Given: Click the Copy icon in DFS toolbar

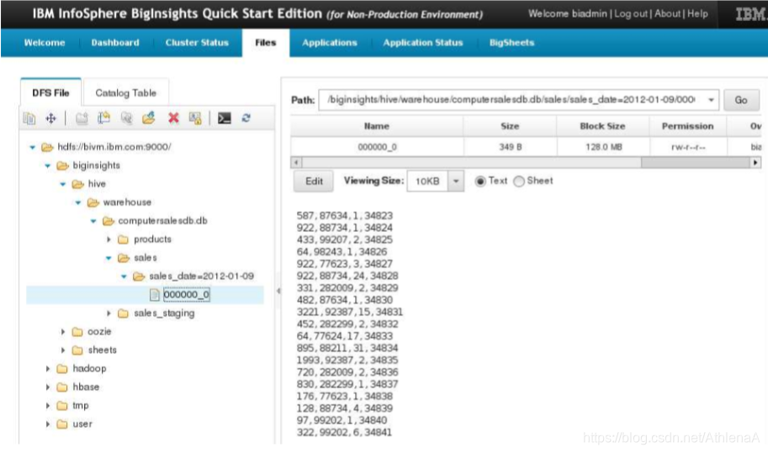Looking at the screenshot, I should [x=29, y=118].
